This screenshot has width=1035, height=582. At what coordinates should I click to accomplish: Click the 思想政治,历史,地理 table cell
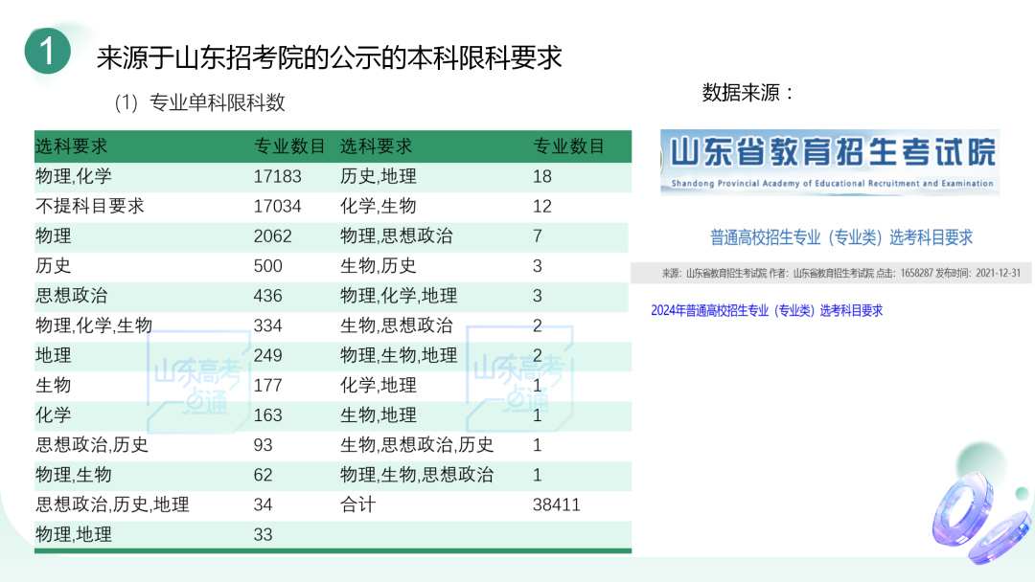112,504
